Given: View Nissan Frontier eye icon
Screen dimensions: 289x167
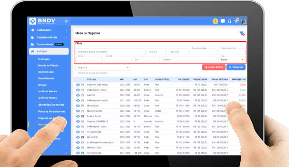Looking at the screenshot, I should 78,111.
